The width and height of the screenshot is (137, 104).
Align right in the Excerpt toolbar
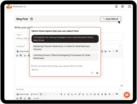tap(102, 94)
